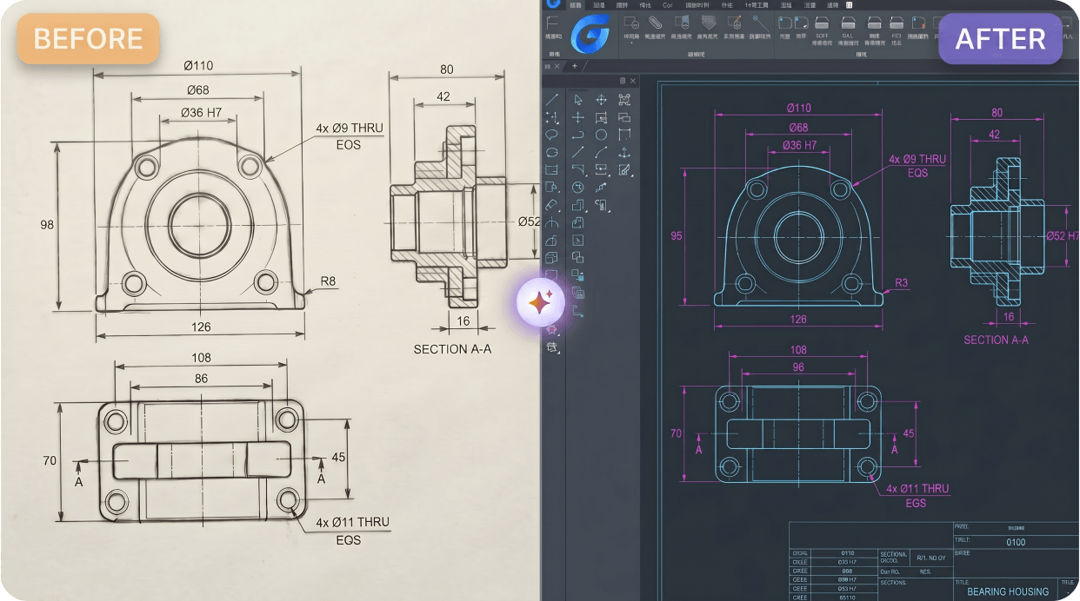1080x601 pixels.
Task: Click the 126 dimension on paper sketch
Action: coord(200,327)
